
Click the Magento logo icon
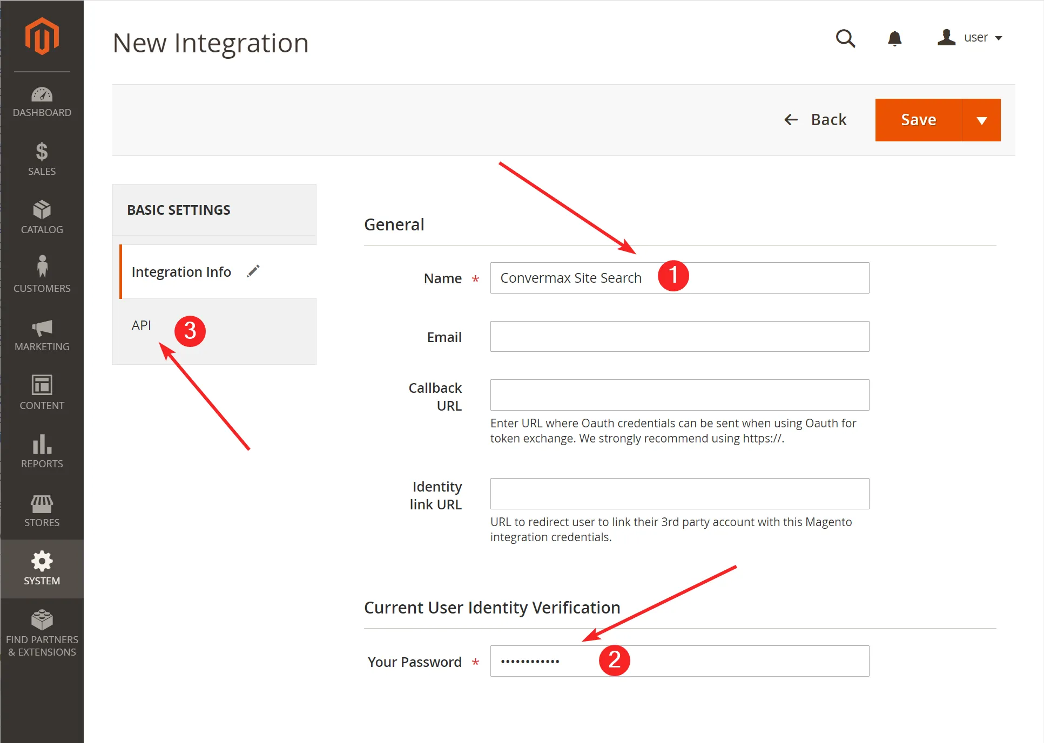(42, 36)
